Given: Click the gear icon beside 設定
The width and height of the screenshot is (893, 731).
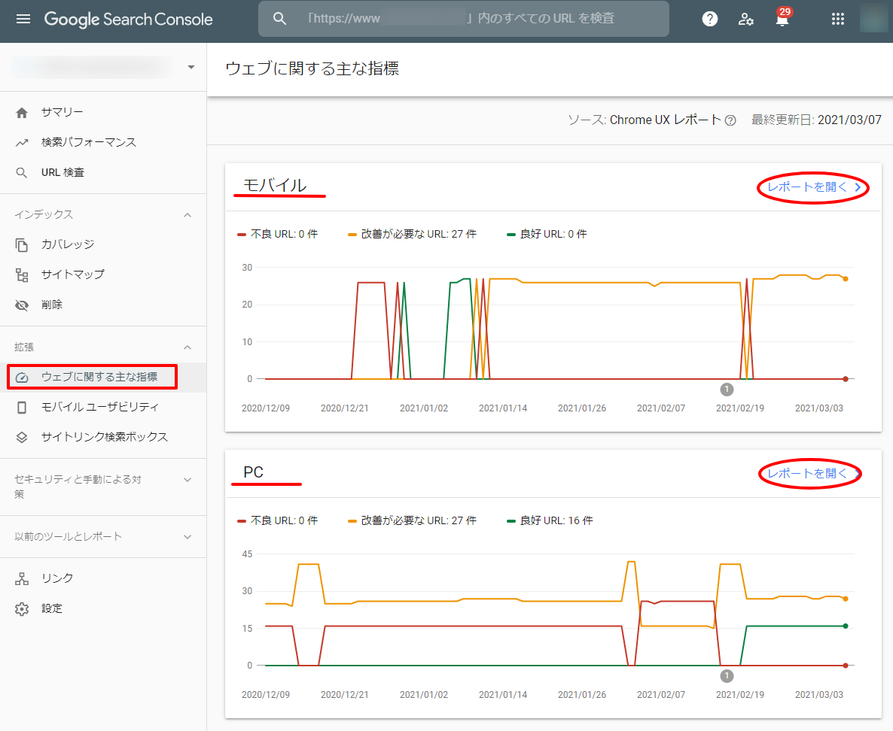Looking at the screenshot, I should point(22,609).
